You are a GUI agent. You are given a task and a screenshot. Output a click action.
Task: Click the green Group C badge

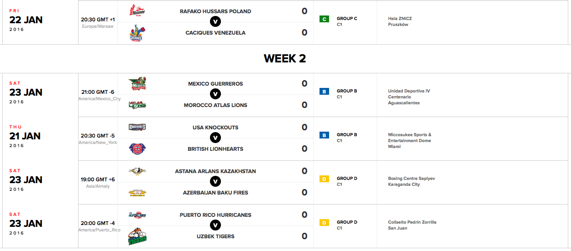tap(324, 19)
